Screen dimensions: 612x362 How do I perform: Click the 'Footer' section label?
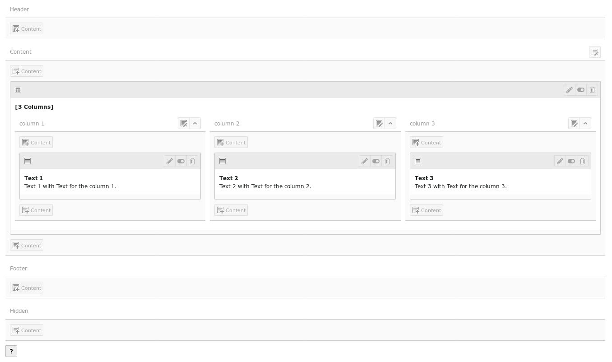pos(19,269)
